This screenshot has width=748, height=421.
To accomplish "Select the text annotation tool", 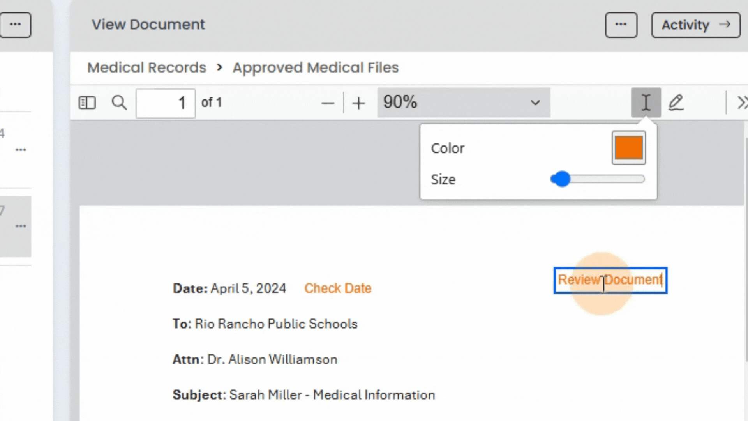I will point(646,103).
